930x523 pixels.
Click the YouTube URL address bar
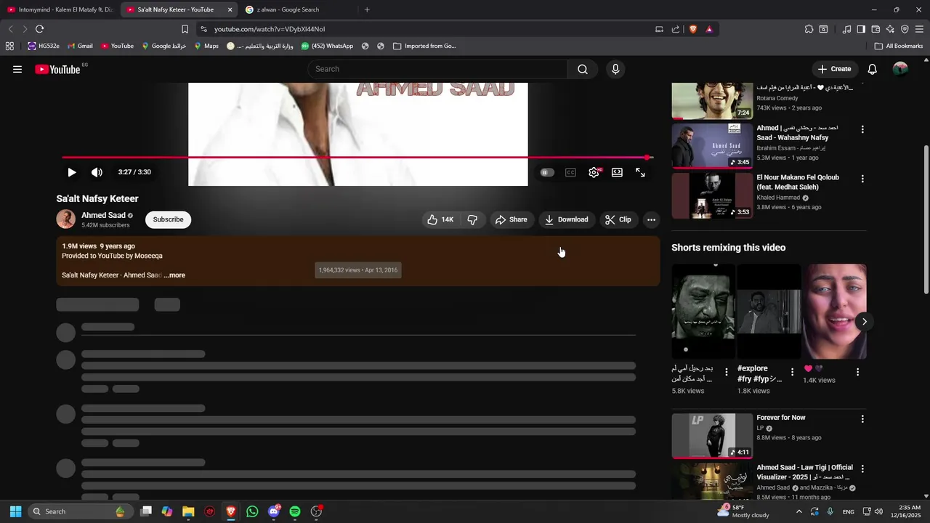pyautogui.click(x=429, y=29)
